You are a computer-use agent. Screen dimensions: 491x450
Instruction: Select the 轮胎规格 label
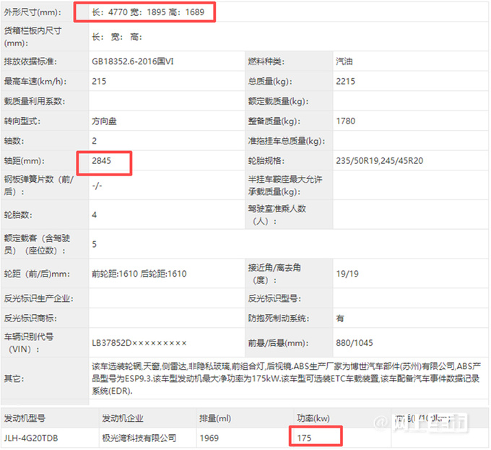point(266,161)
